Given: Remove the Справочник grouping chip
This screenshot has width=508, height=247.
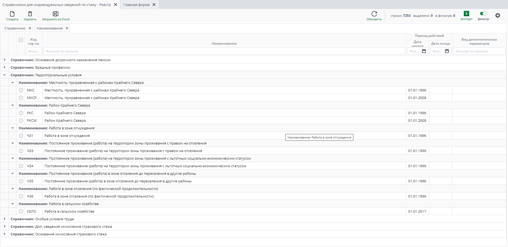Looking at the screenshot, I should 30,28.
